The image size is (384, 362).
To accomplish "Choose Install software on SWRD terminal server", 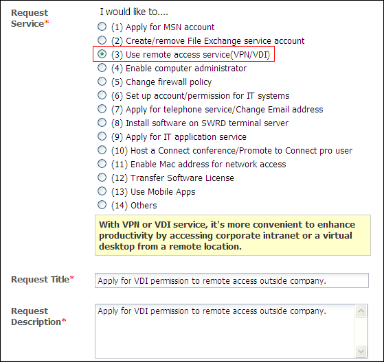I will click(102, 122).
